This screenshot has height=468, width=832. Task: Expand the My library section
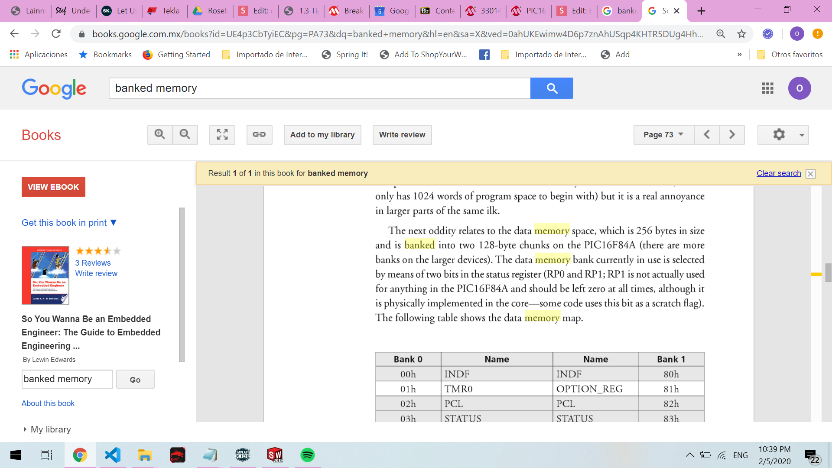(47, 429)
